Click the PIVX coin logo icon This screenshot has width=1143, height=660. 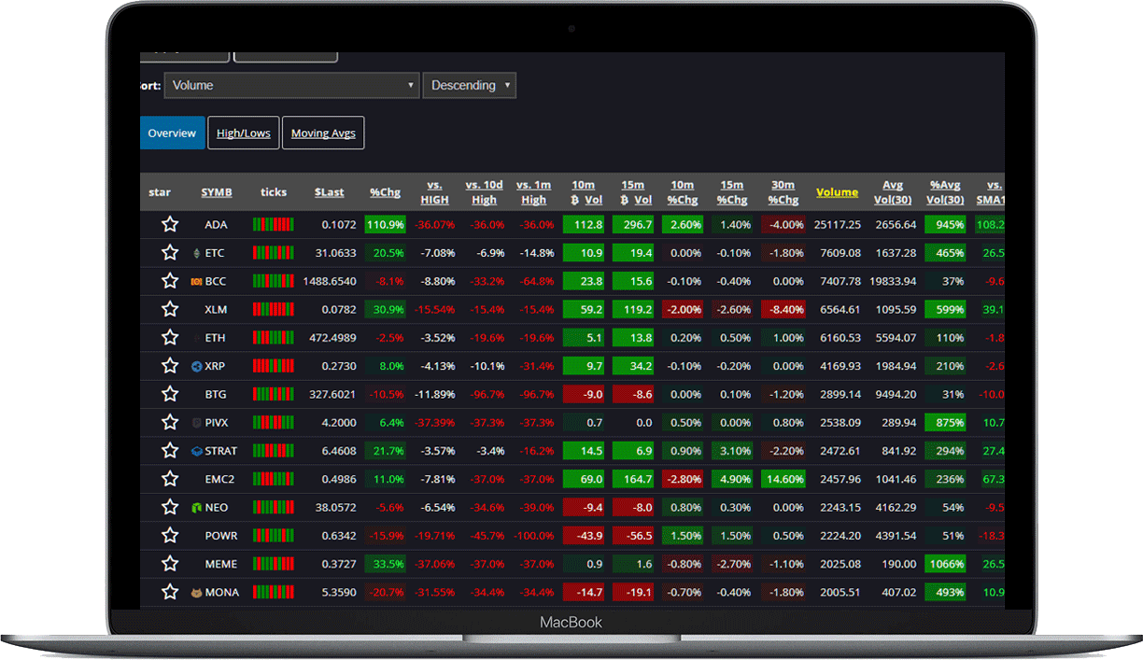(x=196, y=423)
